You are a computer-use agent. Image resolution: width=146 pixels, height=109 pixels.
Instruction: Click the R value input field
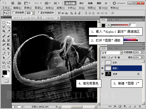(133, 25)
